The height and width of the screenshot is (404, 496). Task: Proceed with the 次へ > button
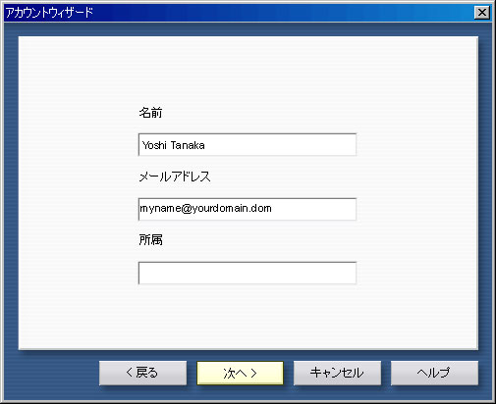coord(240,373)
